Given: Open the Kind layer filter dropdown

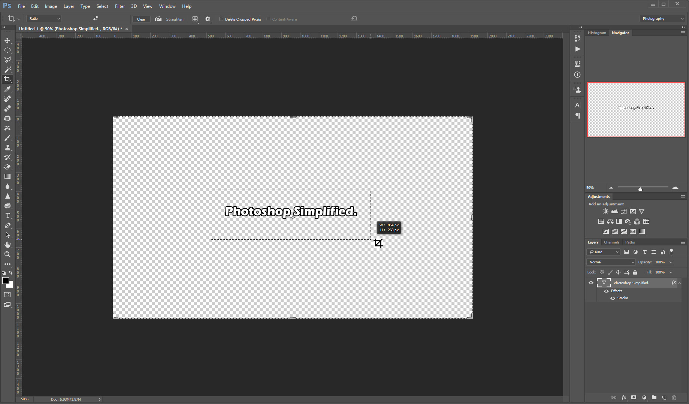Looking at the screenshot, I should coord(604,252).
